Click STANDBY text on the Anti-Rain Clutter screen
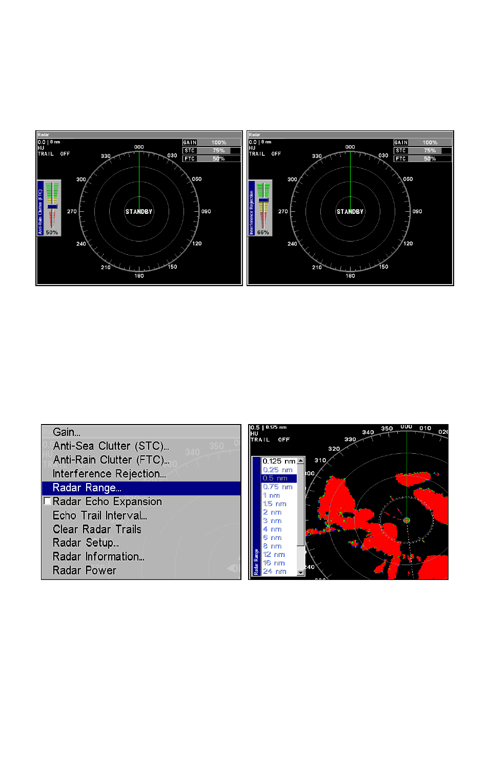This screenshot has width=489, height=762. pyautogui.click(x=139, y=212)
